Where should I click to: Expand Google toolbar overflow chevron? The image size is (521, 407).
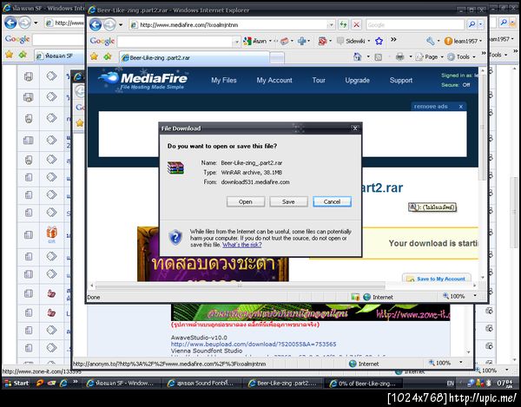coord(393,40)
